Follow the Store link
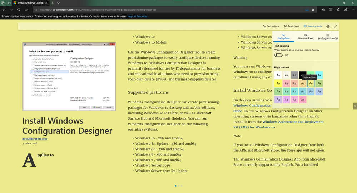Image resolution: width=357 pixels, height=193 pixels. (x=238, y=111)
